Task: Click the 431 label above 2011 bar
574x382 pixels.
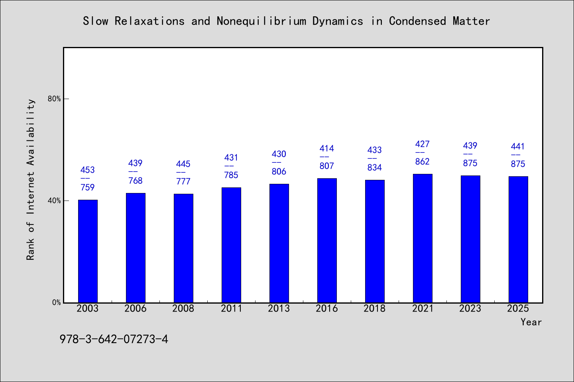Action: 231,158
